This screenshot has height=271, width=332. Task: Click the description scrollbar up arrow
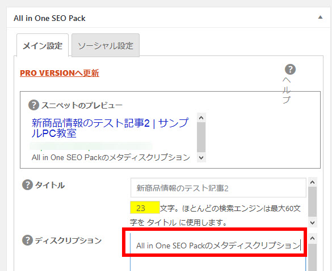click(313, 239)
